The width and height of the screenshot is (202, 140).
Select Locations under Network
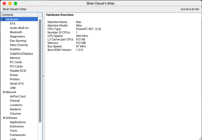coord(16,105)
